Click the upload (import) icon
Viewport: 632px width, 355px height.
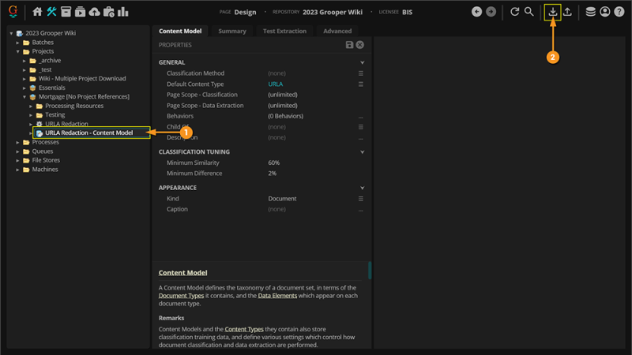pyautogui.click(x=567, y=12)
